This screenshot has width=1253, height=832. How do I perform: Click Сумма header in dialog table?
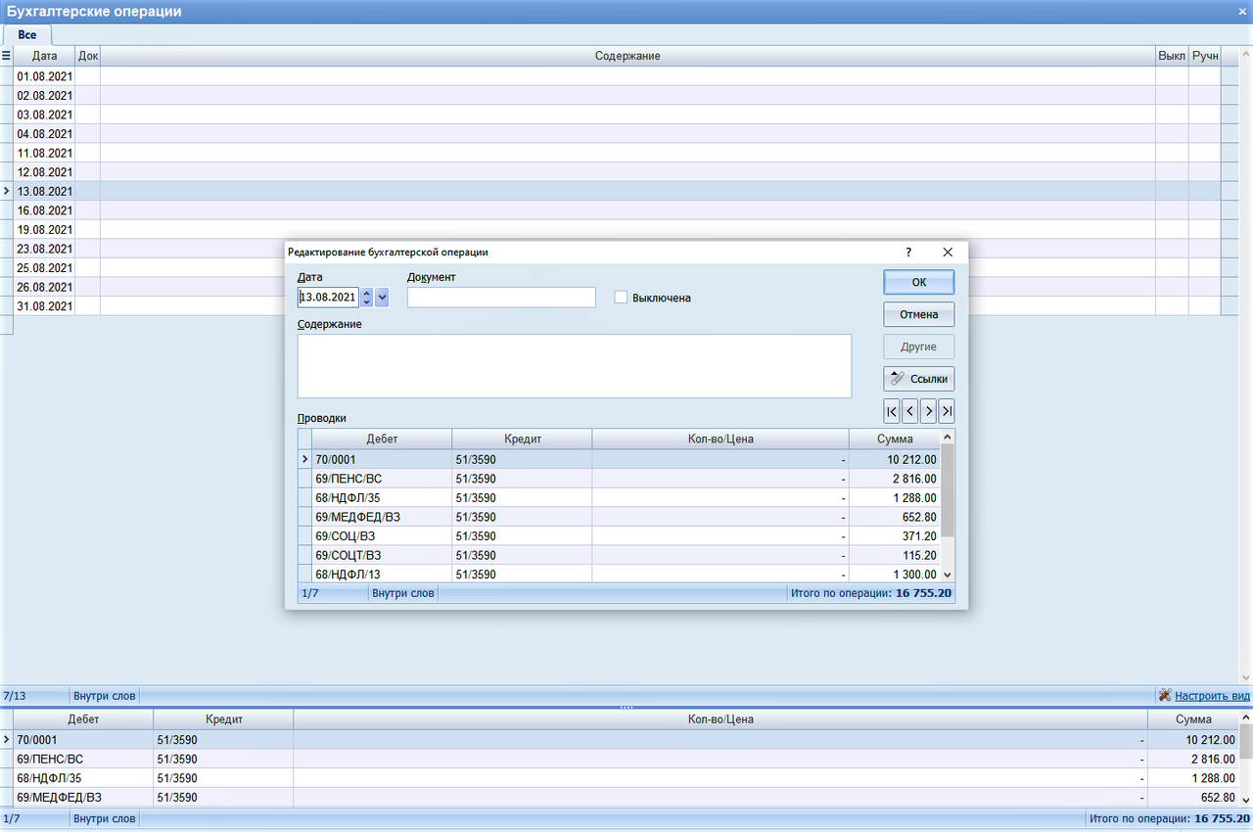pyautogui.click(x=895, y=439)
